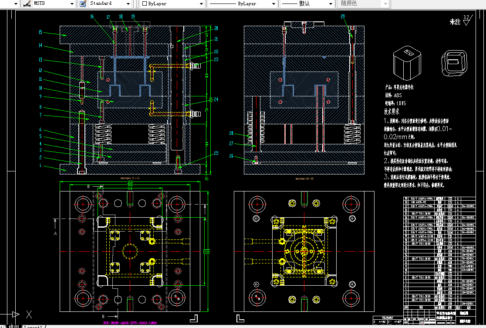Screen dimensions: 486x328
Task: Click part balloon number 27
Action: coord(231,143)
